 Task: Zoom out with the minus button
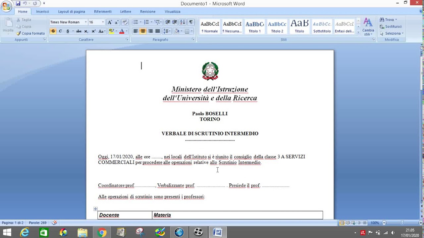tap(384, 223)
